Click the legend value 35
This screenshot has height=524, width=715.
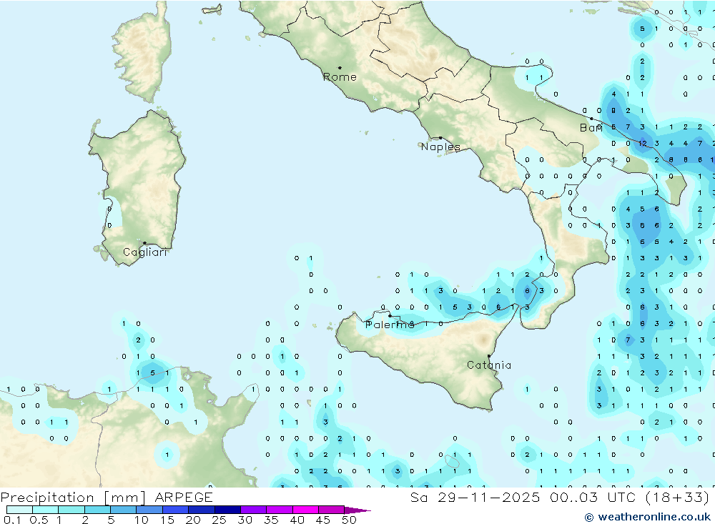click(271, 520)
